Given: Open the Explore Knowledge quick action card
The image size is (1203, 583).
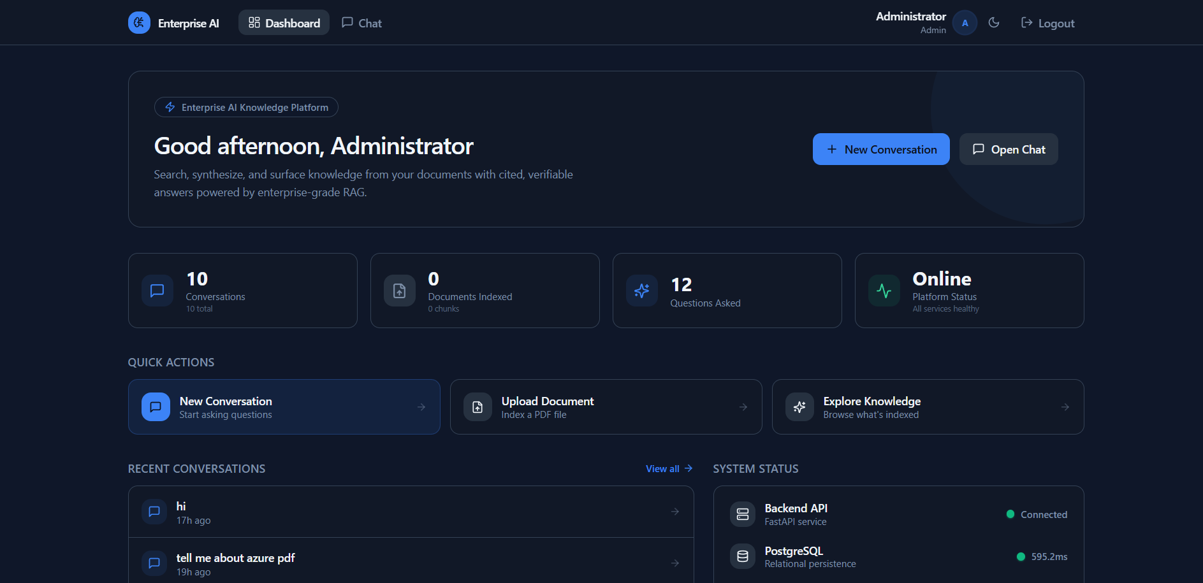Looking at the screenshot, I should click(928, 407).
